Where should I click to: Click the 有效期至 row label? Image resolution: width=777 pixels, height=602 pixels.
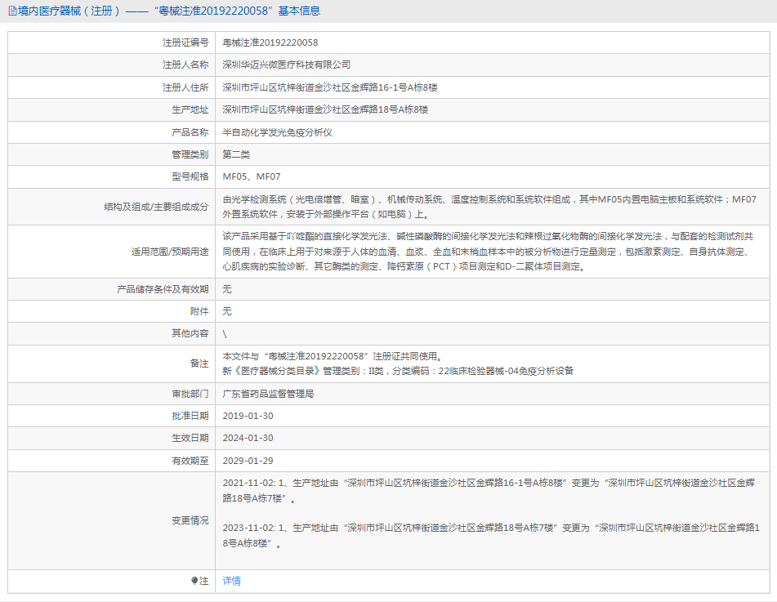(x=190, y=461)
